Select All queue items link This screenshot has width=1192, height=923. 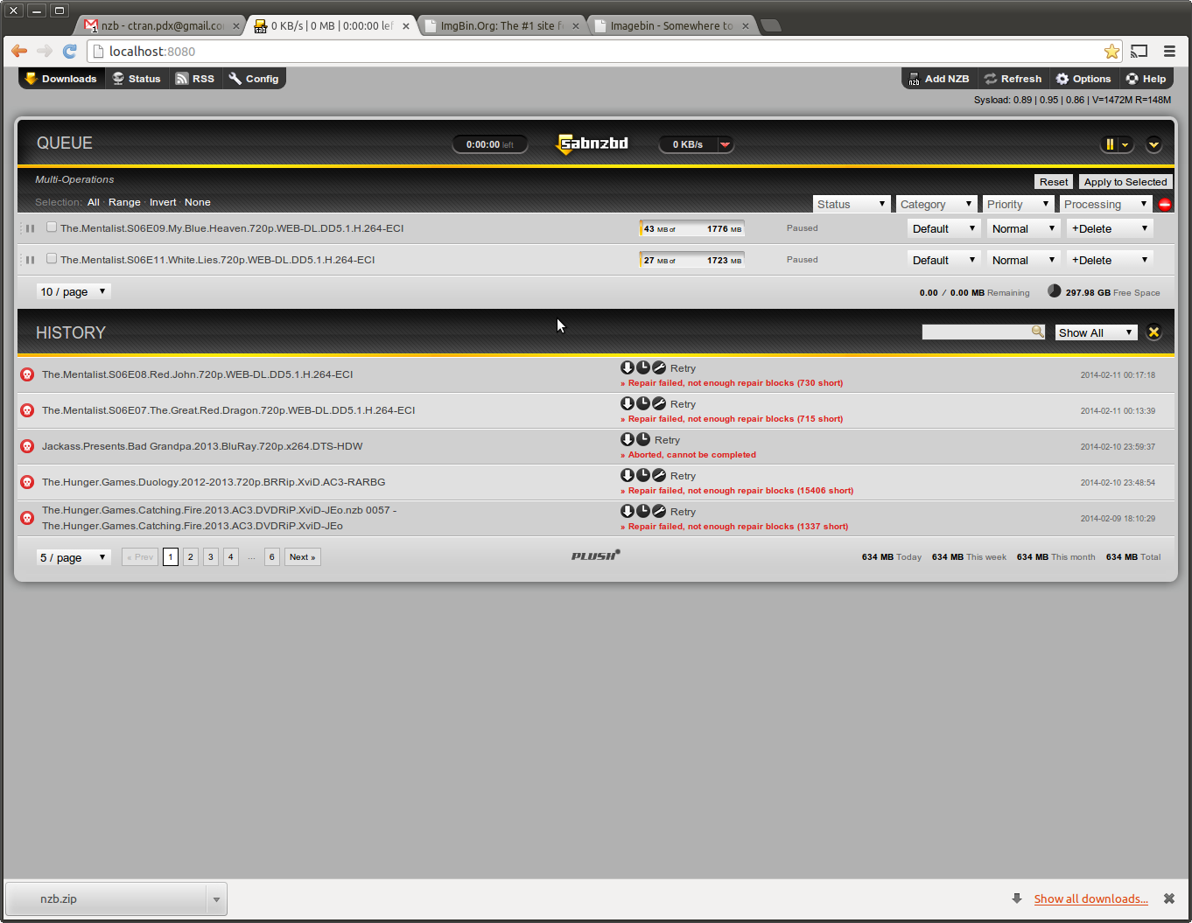pos(94,202)
